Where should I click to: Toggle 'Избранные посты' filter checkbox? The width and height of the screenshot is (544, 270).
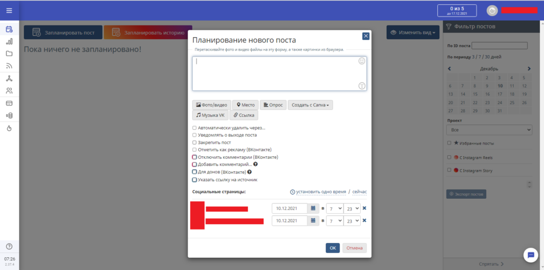[x=449, y=143]
